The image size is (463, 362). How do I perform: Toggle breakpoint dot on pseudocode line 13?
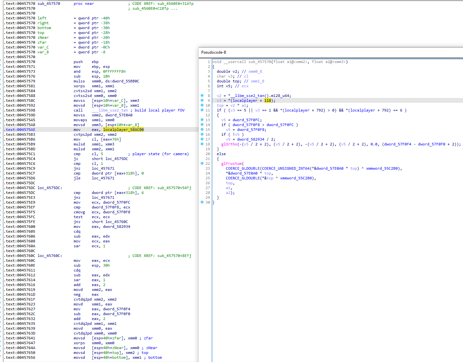[x=202, y=120]
